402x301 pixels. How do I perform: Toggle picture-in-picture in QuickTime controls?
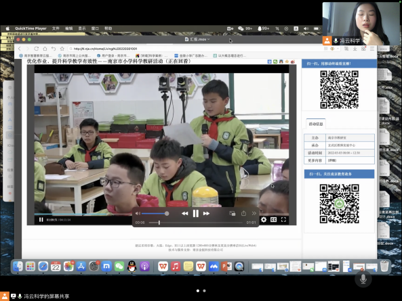pos(233,213)
